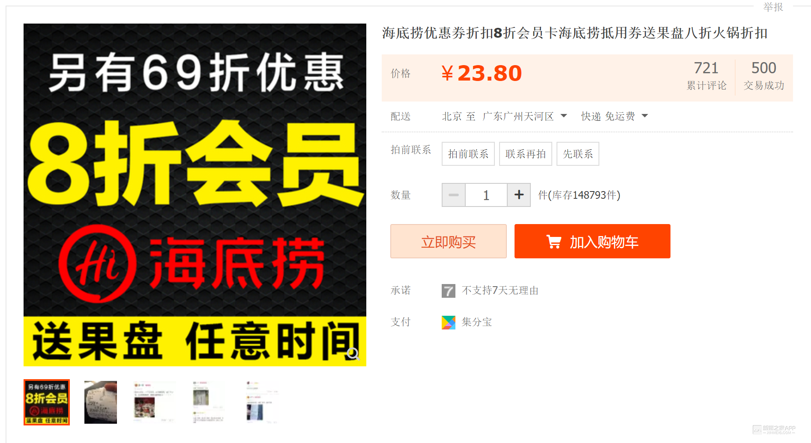Click the magnifier zoom icon on product image

tap(353, 353)
